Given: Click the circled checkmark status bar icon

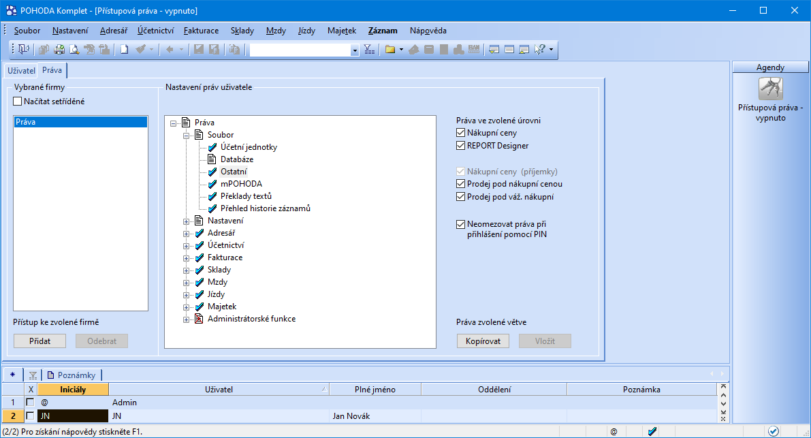Looking at the screenshot, I should tap(774, 431).
